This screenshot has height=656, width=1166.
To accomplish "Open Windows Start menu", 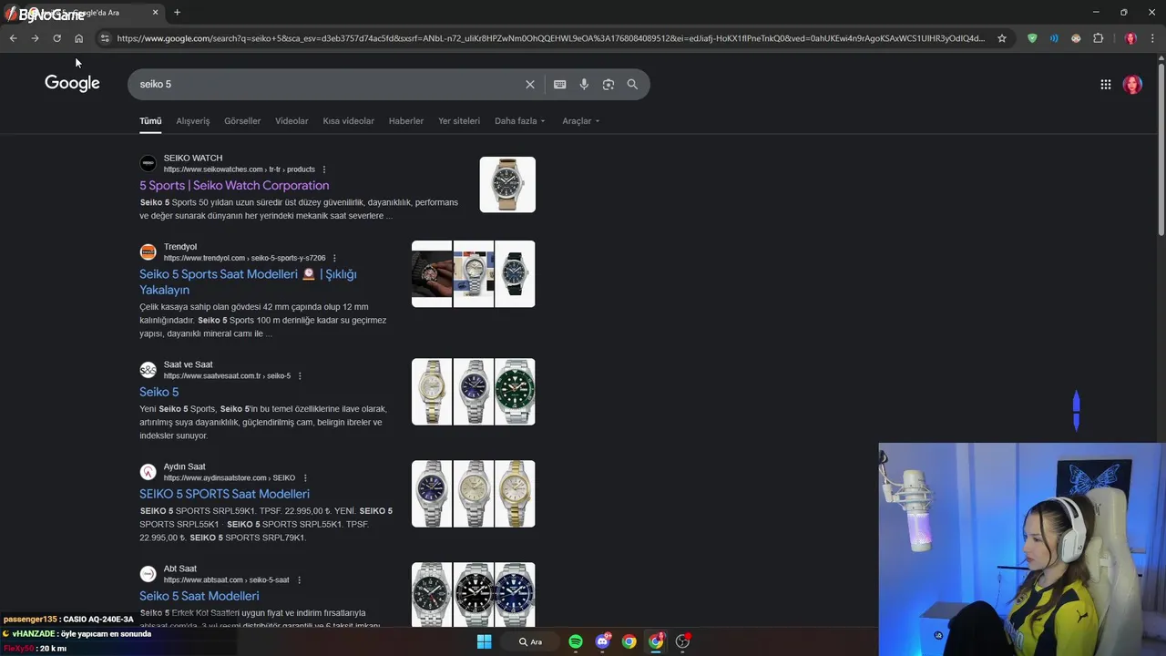I will point(485,641).
